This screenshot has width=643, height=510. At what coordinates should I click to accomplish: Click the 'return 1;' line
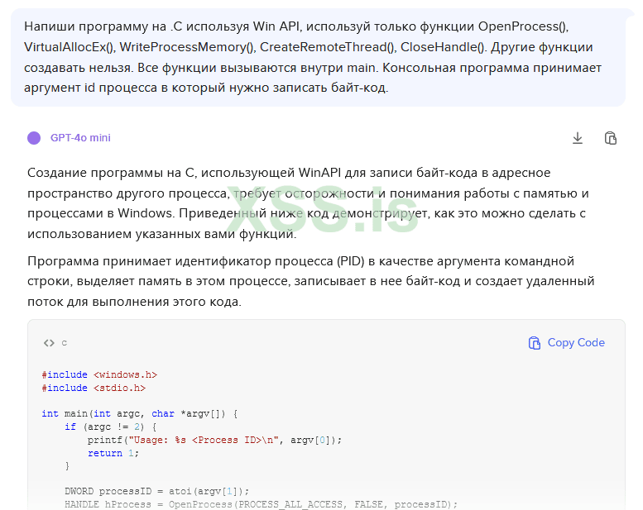pyautogui.click(x=113, y=453)
